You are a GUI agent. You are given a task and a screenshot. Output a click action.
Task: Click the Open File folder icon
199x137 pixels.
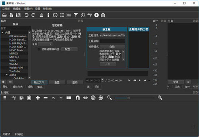[x=4, y=15]
